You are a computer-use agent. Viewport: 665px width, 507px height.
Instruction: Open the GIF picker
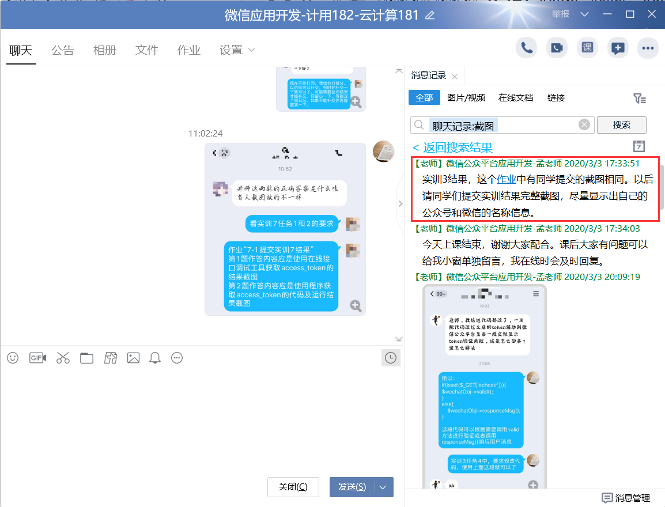[x=37, y=358]
